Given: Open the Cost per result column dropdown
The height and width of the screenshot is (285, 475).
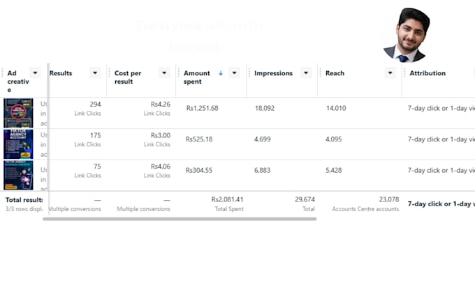Looking at the screenshot, I should (x=164, y=73).
